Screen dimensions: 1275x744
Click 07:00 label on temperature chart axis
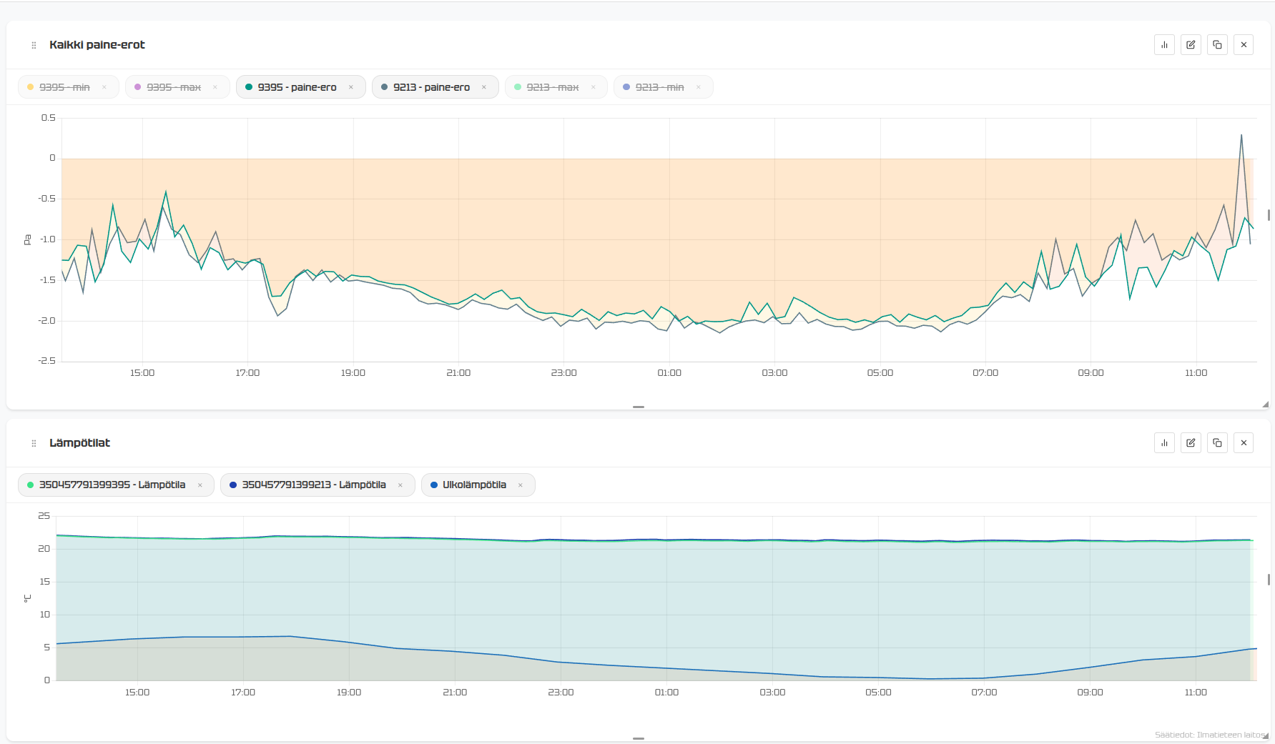[x=984, y=693]
